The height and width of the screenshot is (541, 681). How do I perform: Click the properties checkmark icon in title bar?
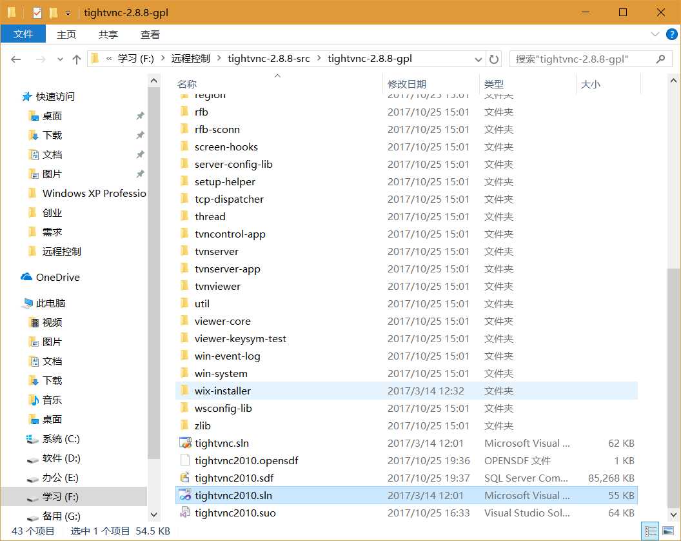pyautogui.click(x=37, y=13)
